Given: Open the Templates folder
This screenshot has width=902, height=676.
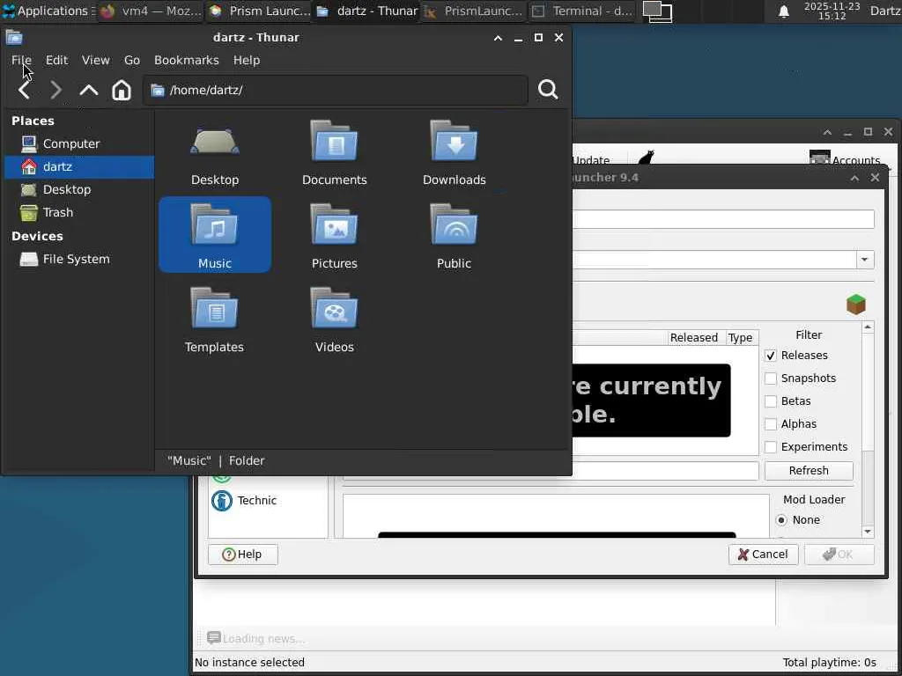Looking at the screenshot, I should [215, 320].
